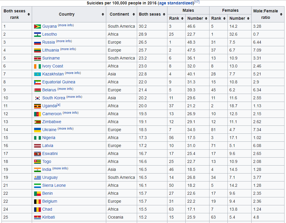Sort by Male:Female ratio column
286x223 pixels.
pyautogui.click(x=281, y=14)
